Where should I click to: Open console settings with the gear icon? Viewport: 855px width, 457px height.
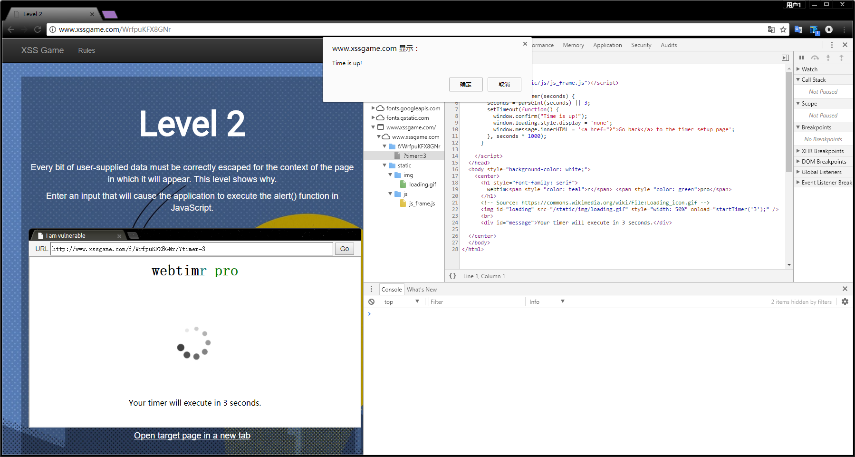845,301
